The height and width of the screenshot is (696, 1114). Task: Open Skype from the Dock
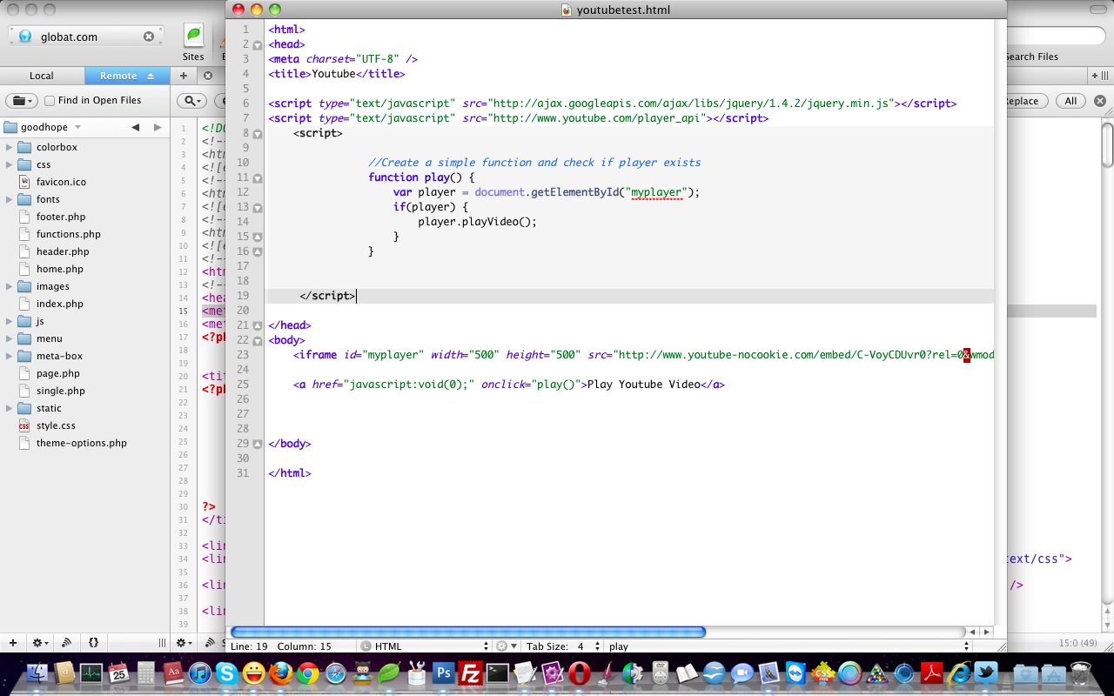pyautogui.click(x=227, y=673)
